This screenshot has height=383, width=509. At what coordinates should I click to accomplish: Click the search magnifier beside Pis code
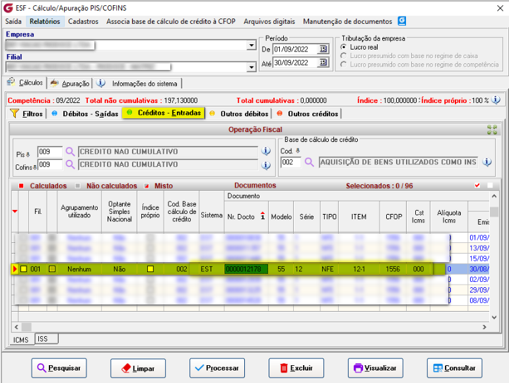70,151
